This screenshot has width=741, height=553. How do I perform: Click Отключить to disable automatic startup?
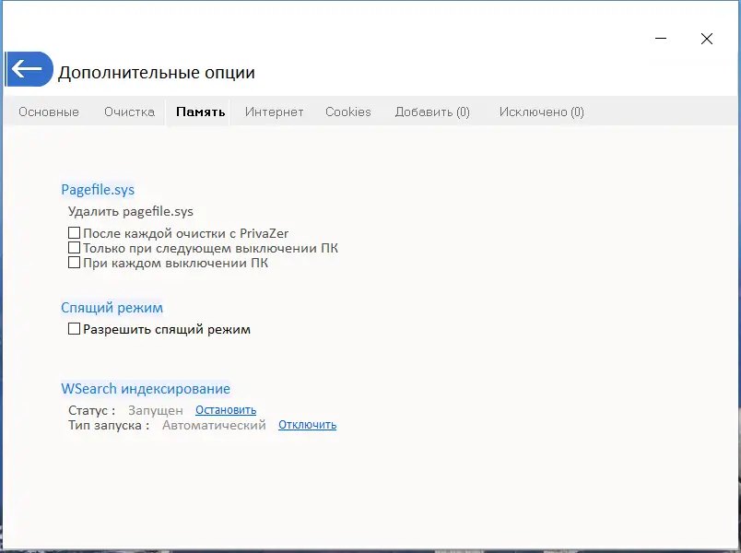pos(306,424)
